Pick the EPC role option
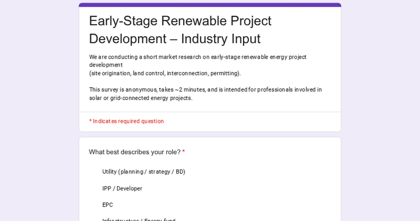The height and width of the screenshot is (221, 420). point(108,205)
